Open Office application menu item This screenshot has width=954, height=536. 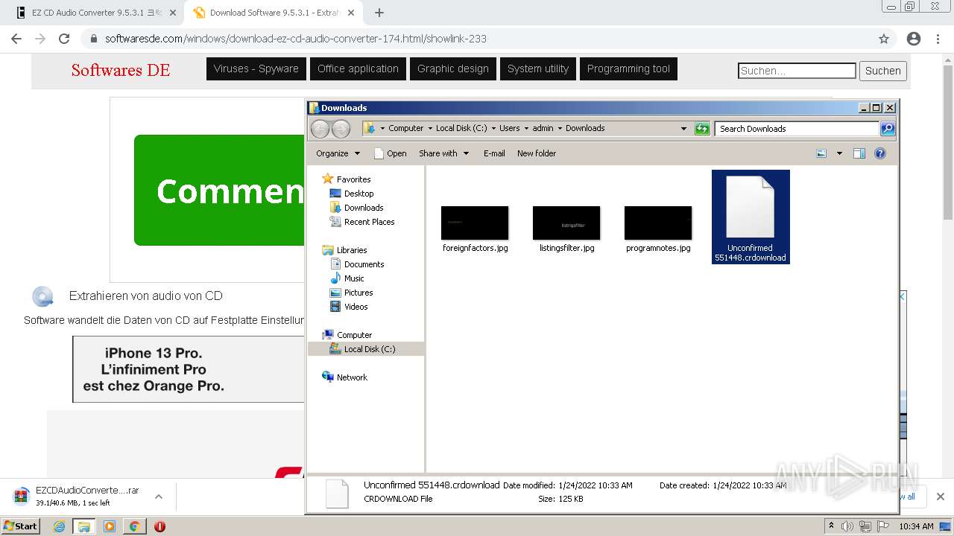[x=358, y=68]
